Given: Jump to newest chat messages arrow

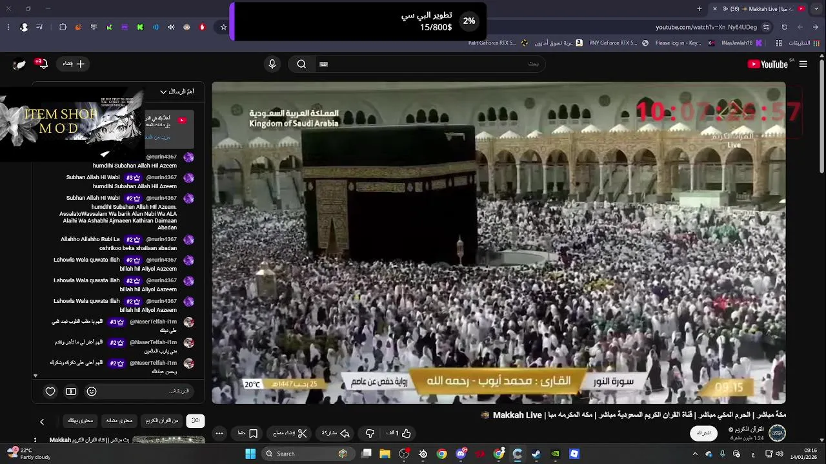Looking at the screenshot, I should (35, 375).
